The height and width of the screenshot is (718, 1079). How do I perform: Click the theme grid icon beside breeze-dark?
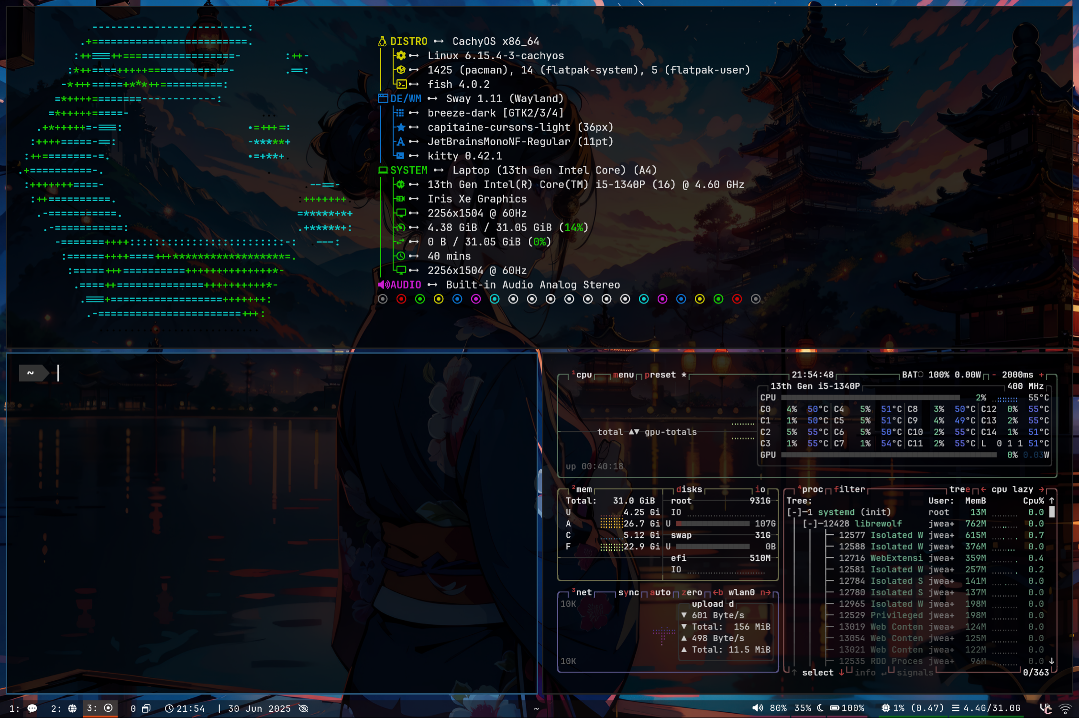point(400,113)
